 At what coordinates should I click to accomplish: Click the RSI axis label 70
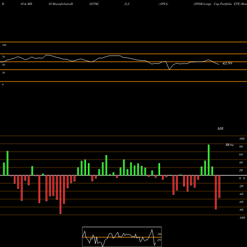click(3, 57)
